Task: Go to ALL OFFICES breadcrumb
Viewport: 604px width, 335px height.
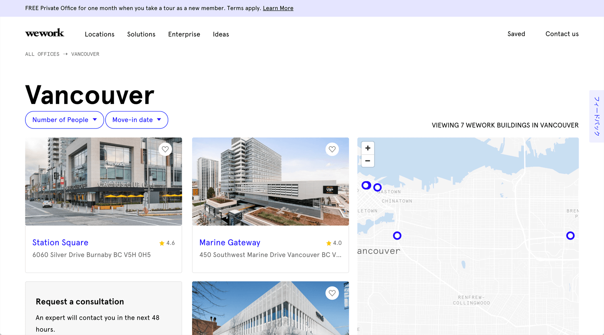Action: point(42,54)
